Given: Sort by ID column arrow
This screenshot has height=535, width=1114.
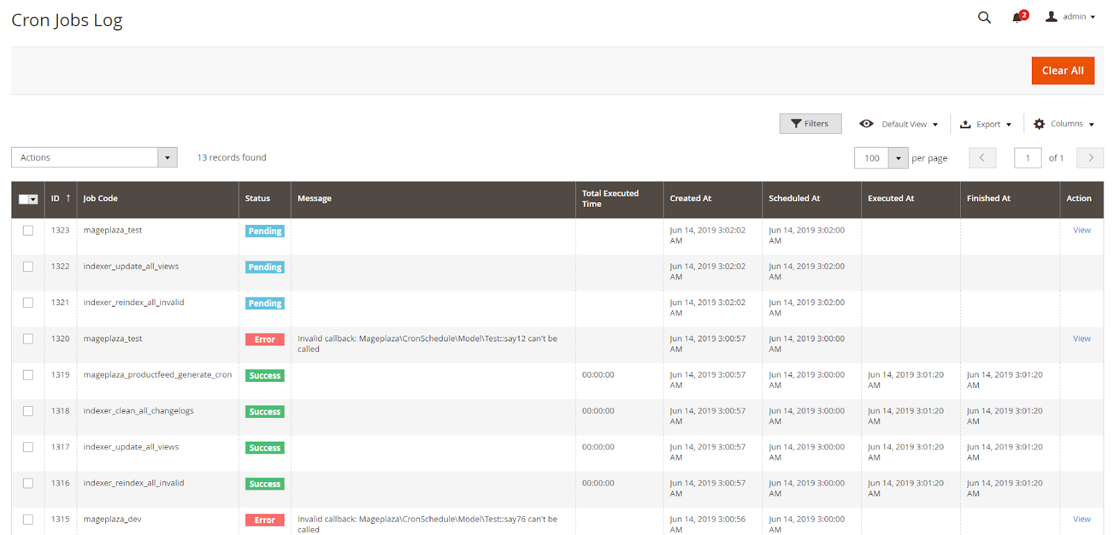Looking at the screenshot, I should point(68,199).
